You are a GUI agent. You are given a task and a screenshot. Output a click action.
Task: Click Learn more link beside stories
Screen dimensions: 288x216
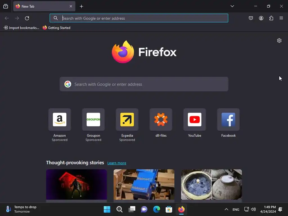117,163
